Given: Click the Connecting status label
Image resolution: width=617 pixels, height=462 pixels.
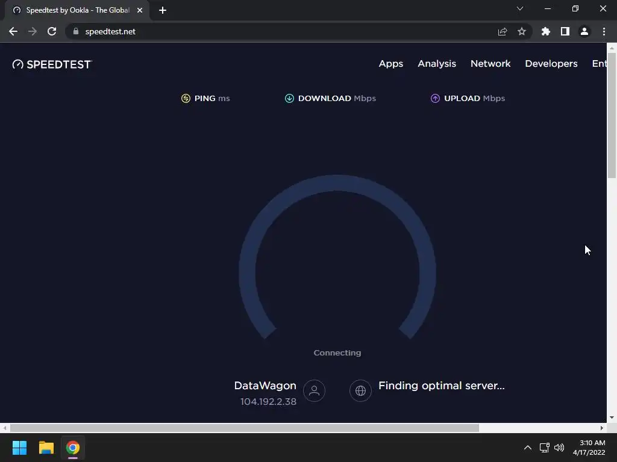Looking at the screenshot, I should pyautogui.click(x=337, y=353).
